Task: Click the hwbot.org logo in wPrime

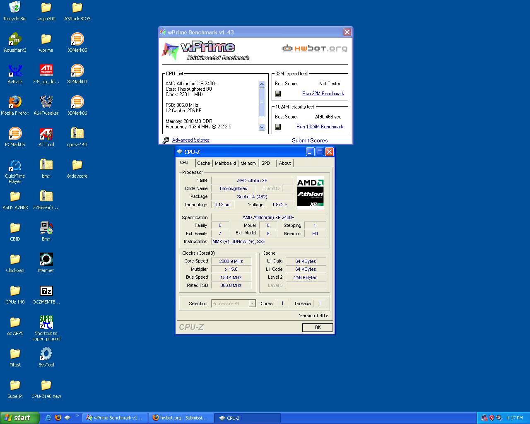Action: [x=315, y=48]
